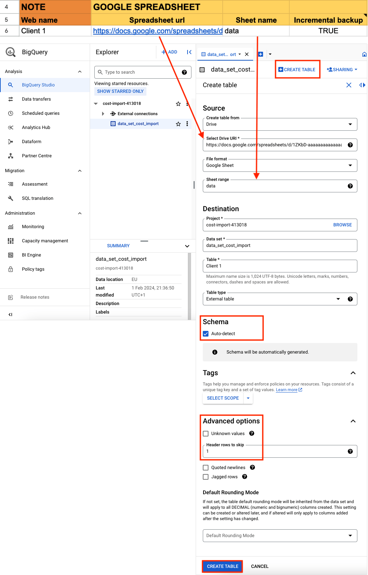The height and width of the screenshot is (575, 368).
Task: Collapse the Explorer panel with the arrow icon
Action: tap(189, 52)
